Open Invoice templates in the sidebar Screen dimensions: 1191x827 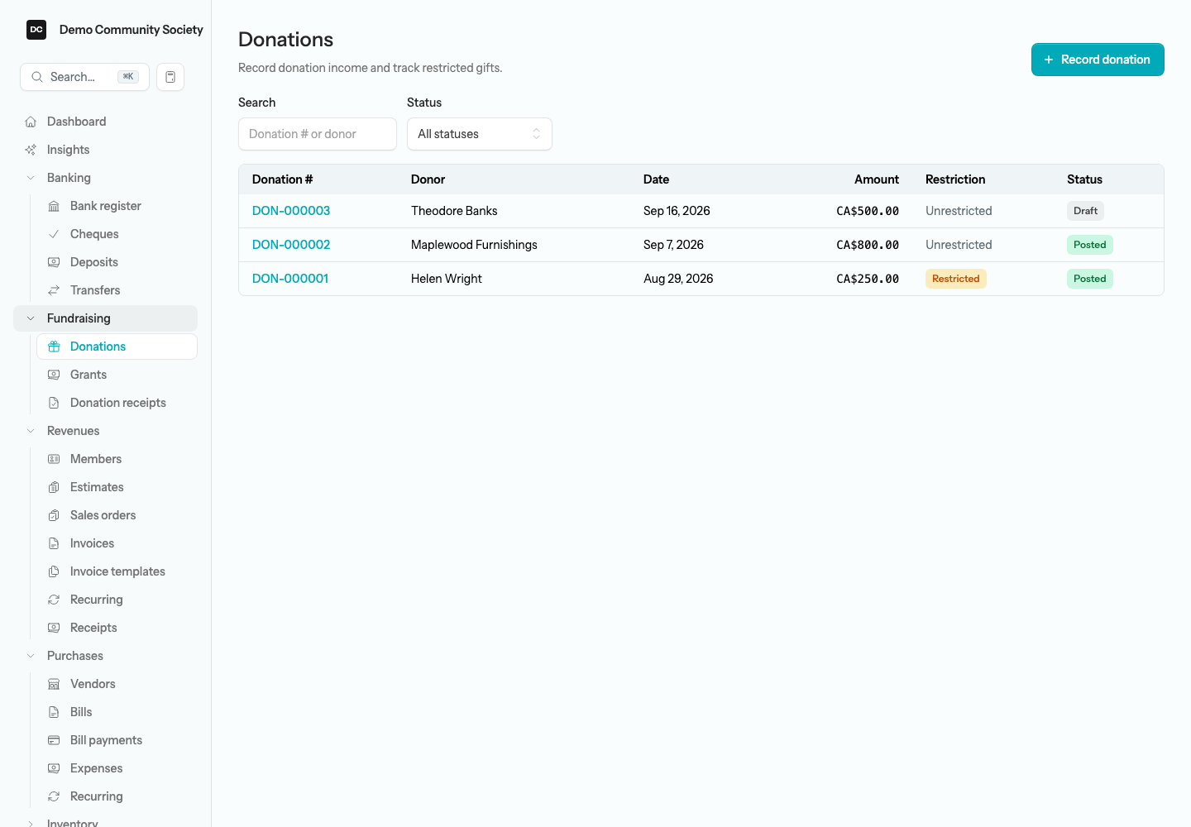pyautogui.click(x=117, y=571)
